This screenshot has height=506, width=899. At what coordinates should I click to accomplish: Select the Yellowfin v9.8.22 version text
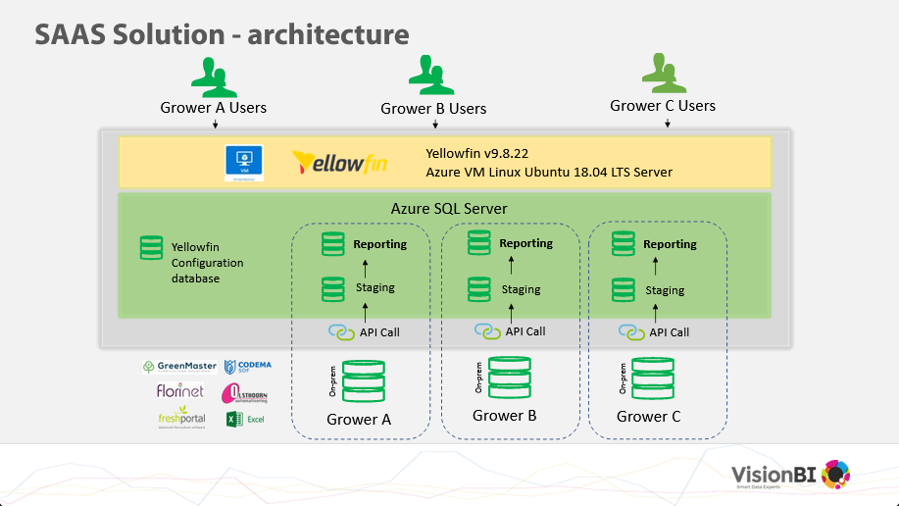click(480, 153)
